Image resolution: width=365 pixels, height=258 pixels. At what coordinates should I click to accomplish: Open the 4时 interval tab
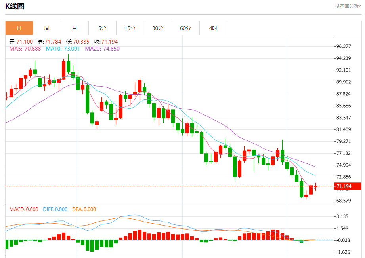213,28
